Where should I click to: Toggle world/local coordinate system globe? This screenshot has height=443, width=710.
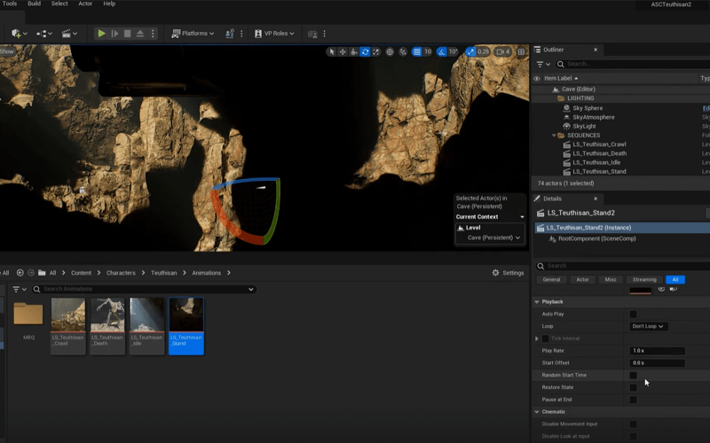[x=390, y=52]
